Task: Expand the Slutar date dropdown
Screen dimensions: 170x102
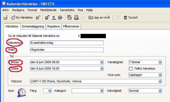Action: coord(102,68)
